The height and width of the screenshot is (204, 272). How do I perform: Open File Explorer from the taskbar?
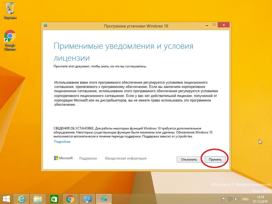pyautogui.click(x=38, y=199)
